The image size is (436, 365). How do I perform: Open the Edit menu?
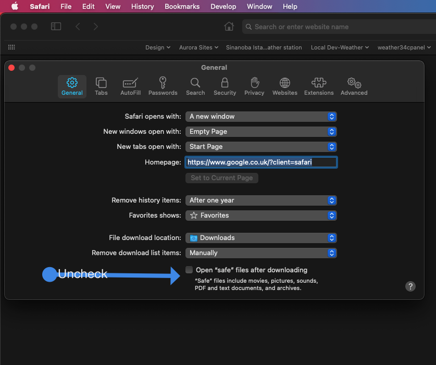pyautogui.click(x=88, y=6)
